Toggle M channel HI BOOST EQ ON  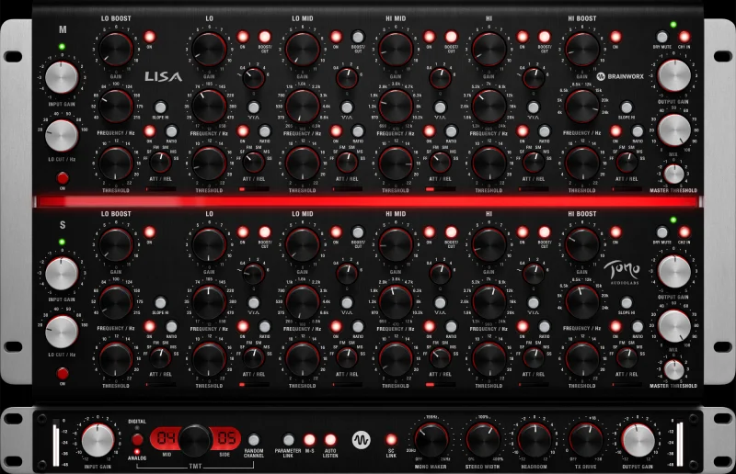point(615,37)
